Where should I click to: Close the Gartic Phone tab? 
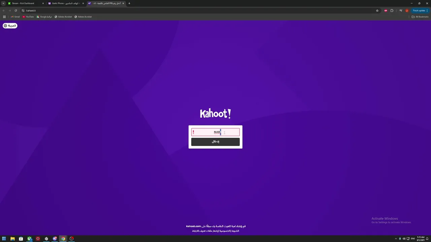click(83, 3)
